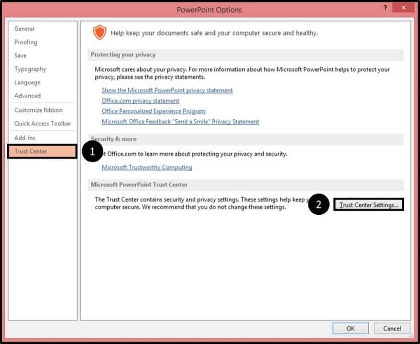Open Quick Access Toolbar settings
420x344 pixels.
(43, 123)
